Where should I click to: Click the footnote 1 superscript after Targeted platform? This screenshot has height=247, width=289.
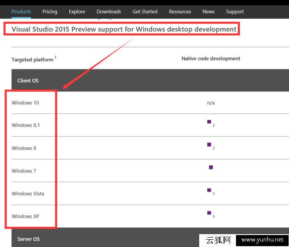click(x=55, y=57)
